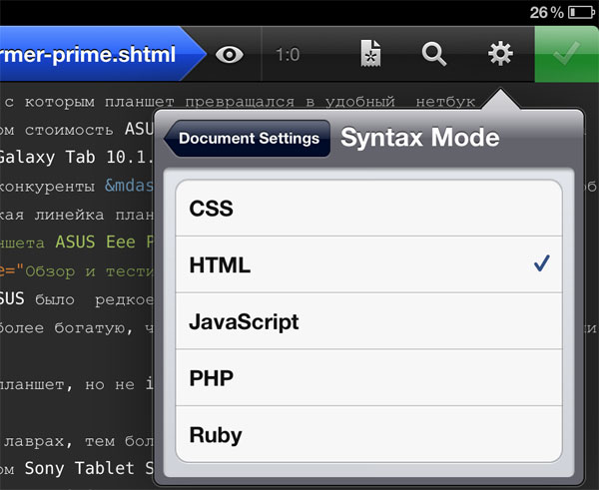Viewport: 599px width, 490px height.
Task: Switch syntax mode to JavaScript
Action: point(368,322)
